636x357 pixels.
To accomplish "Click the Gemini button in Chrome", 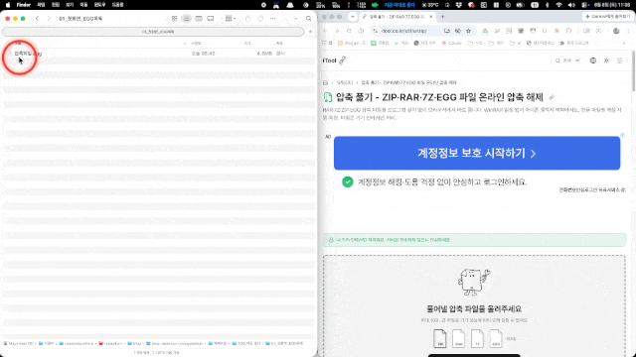I will 608,17.
